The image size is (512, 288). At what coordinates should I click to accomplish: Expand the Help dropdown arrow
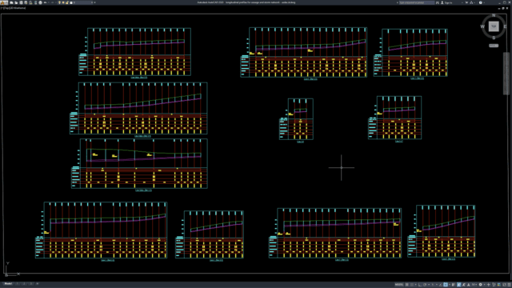[x=484, y=2]
